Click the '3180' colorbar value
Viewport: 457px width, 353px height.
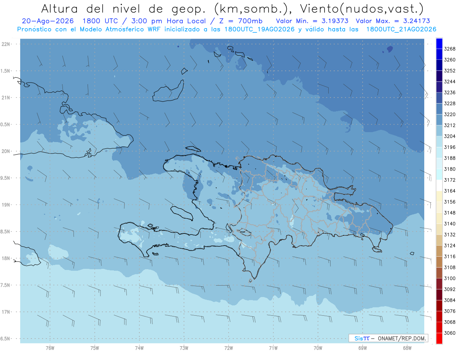coord(450,169)
